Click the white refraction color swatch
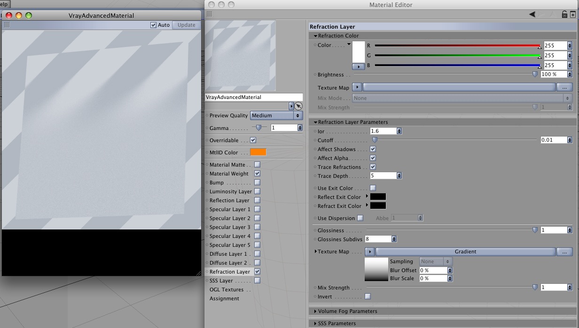 pyautogui.click(x=359, y=52)
